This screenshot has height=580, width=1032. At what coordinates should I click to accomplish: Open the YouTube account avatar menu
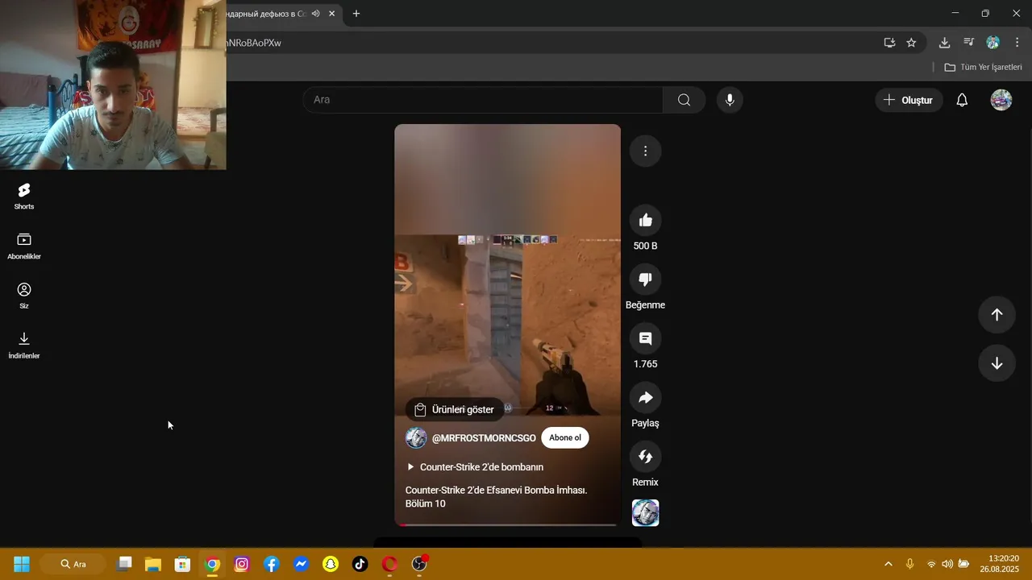[1001, 100]
